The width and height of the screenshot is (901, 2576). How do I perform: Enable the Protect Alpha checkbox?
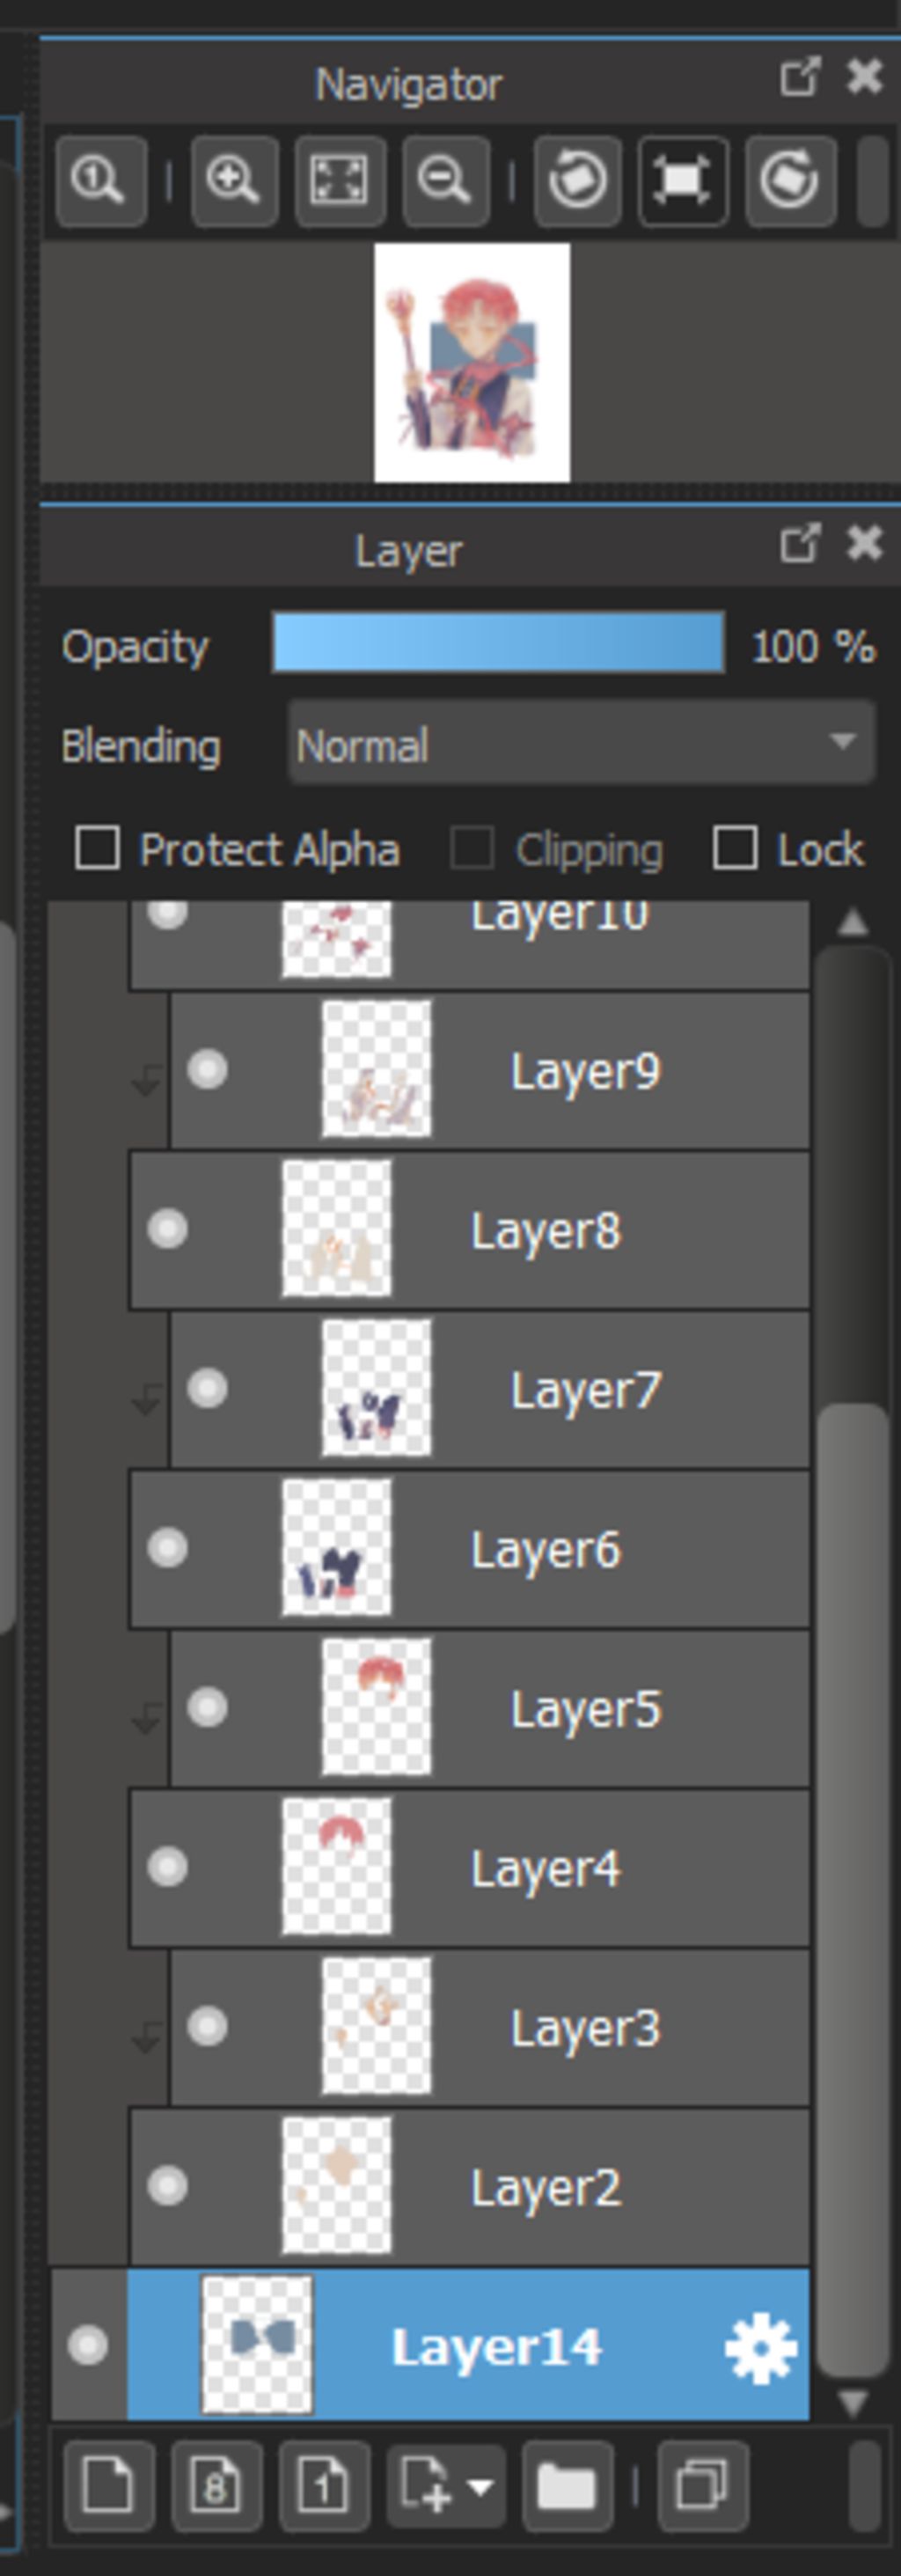(x=97, y=848)
